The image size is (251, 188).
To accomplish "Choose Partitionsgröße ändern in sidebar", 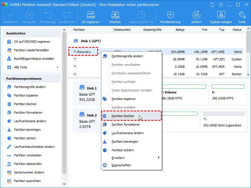I will tap(30, 87).
